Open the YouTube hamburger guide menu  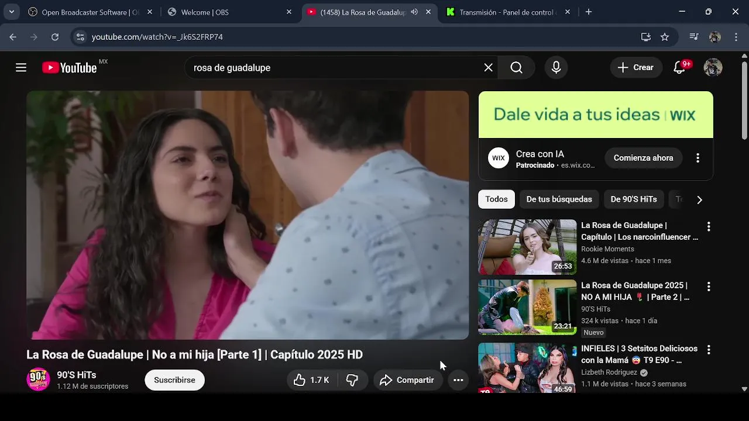click(21, 68)
